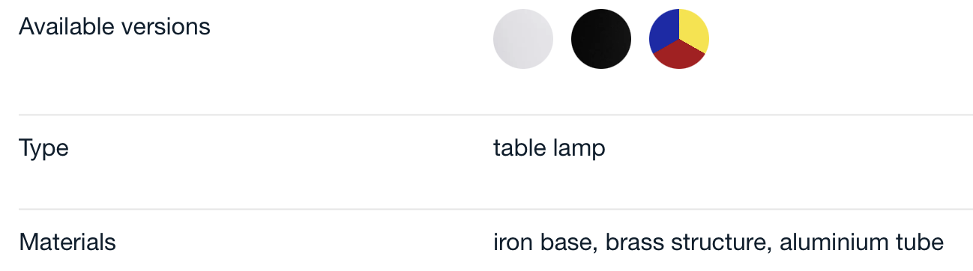The image size is (973, 271).
Task: Choose the black version swatch
Action: tap(601, 39)
